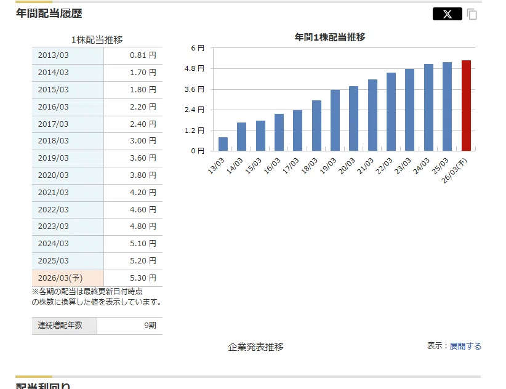The width and height of the screenshot is (506, 389).
Task: Click the 25/03 bar in chart
Action: pyautogui.click(x=447, y=106)
